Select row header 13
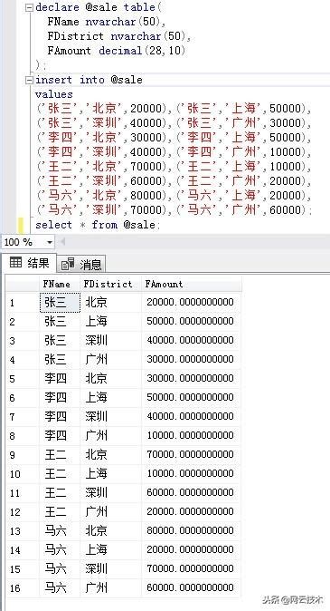The image size is (330, 611). (23, 530)
